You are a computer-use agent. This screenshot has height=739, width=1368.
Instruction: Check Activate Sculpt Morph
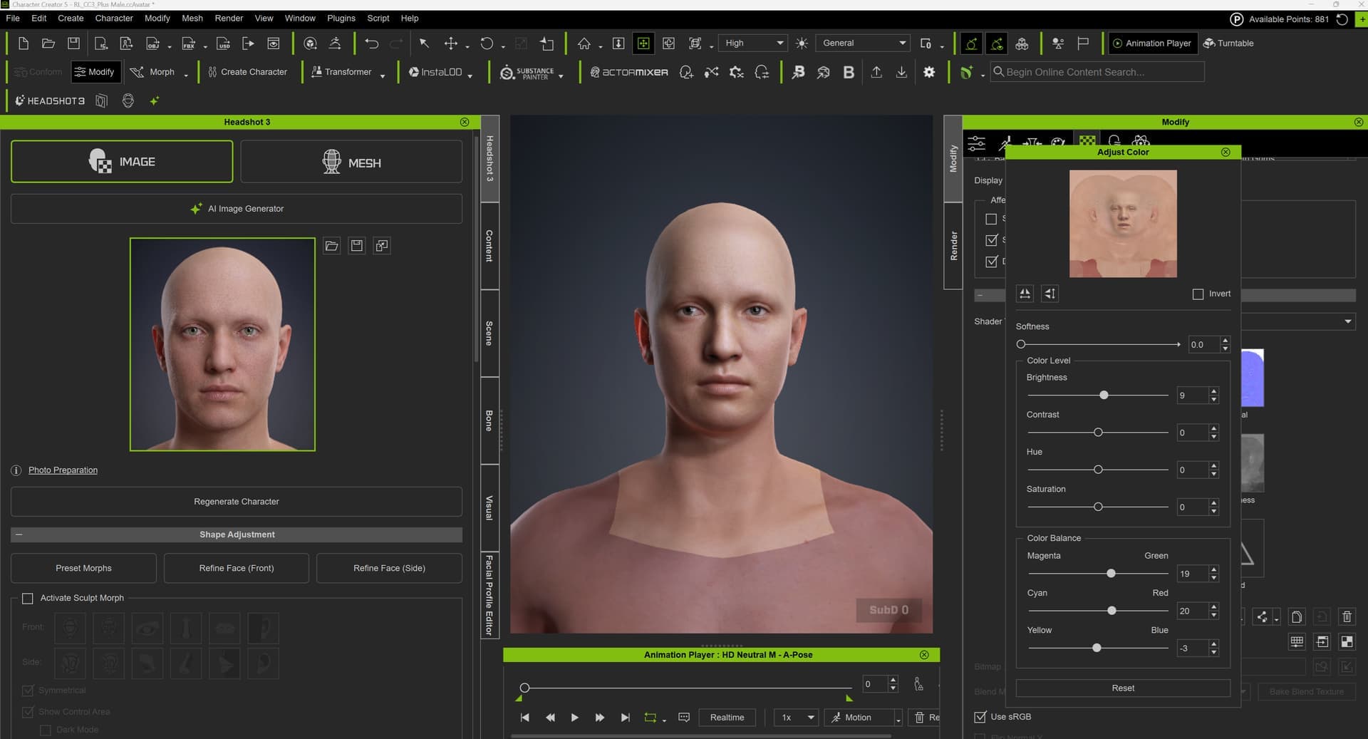[28, 599]
